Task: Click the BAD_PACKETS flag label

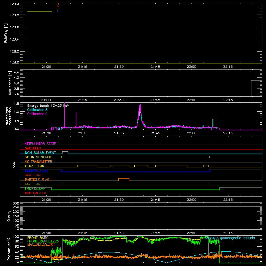Action: coord(36,193)
